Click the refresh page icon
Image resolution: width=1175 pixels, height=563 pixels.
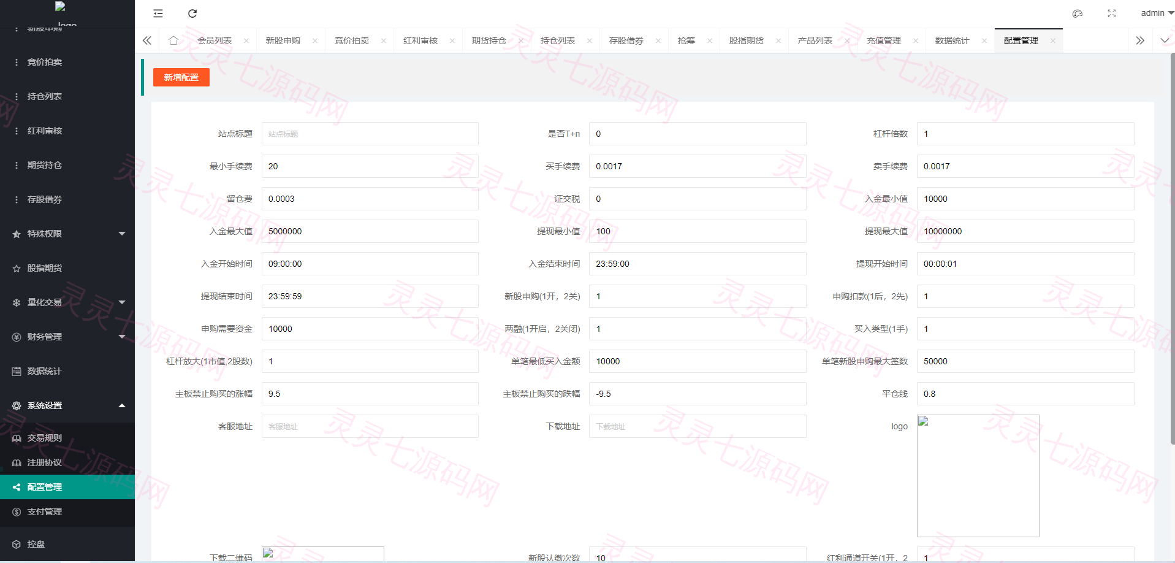point(192,13)
